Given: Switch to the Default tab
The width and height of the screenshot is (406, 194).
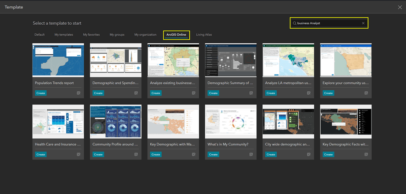Looking at the screenshot, I should coord(39,34).
